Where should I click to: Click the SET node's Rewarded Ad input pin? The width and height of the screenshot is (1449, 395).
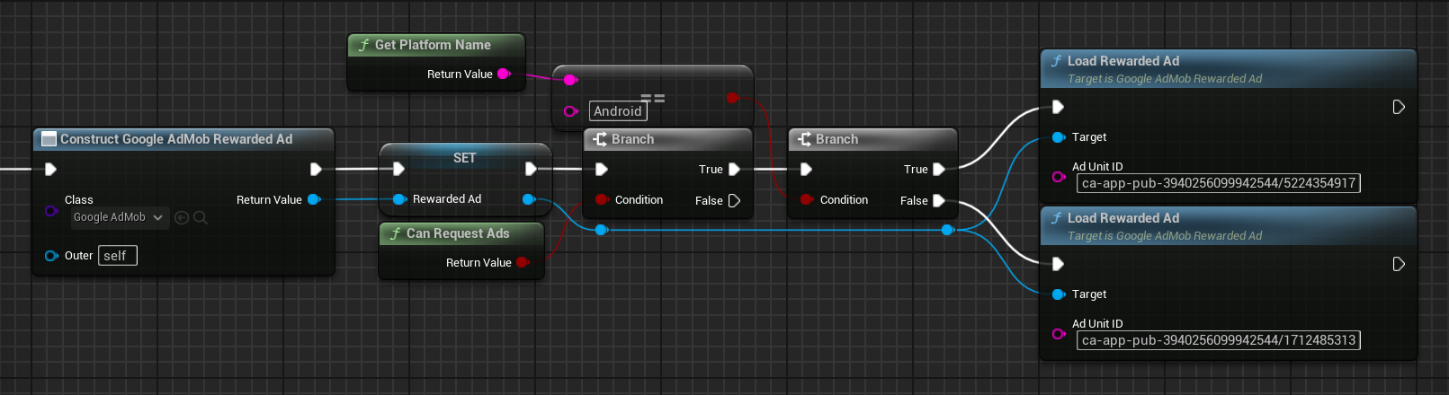[399, 199]
